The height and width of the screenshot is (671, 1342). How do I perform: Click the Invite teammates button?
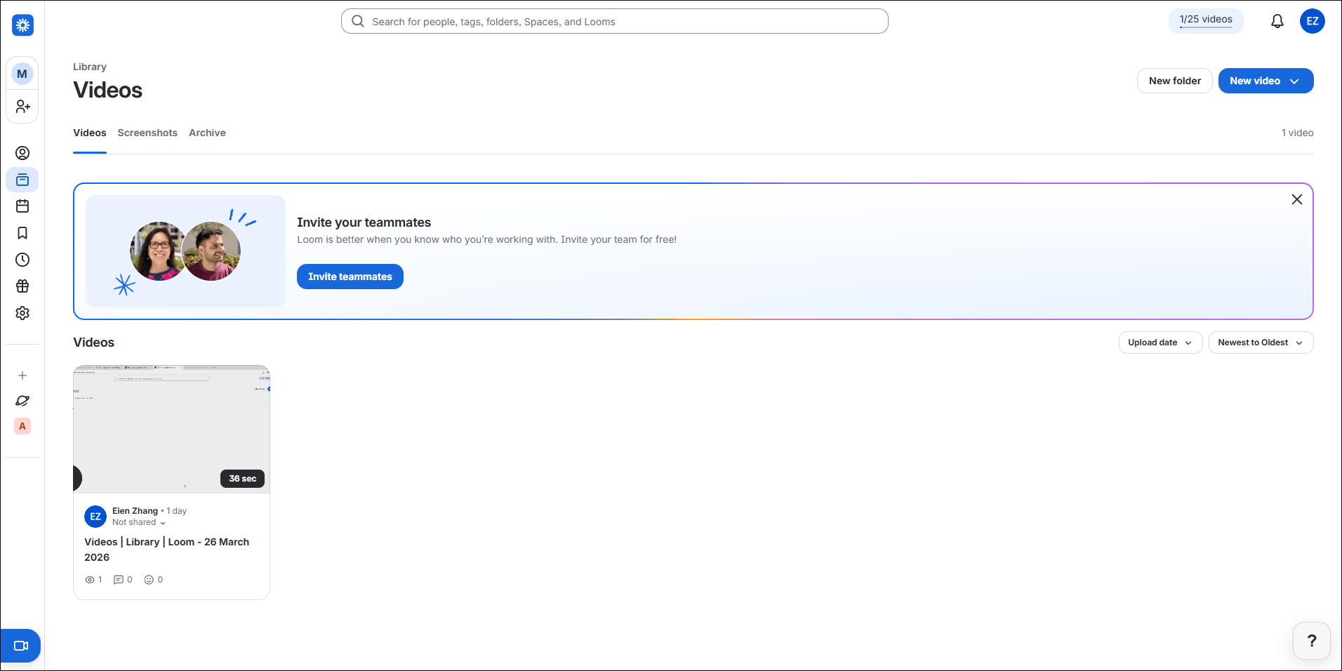[350, 277]
